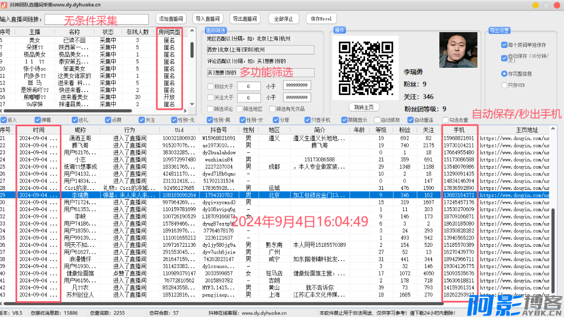
Task: Toggle the 进入 event checkbox
Action: (3, 120)
